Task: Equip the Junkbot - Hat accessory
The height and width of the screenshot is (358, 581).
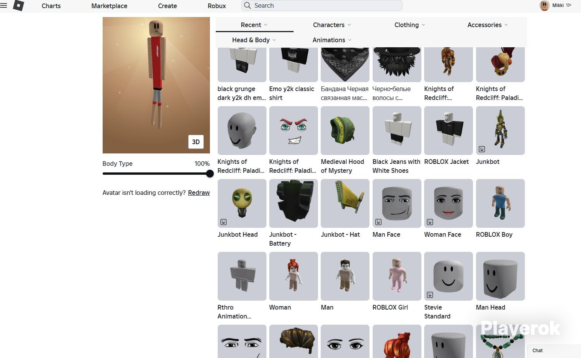Action: [345, 203]
